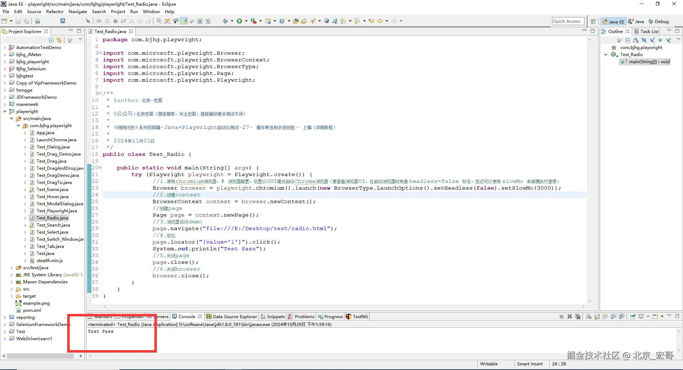This screenshot has width=683, height=370.
Task: Open the Display Selected Console dropdown arrow
Action: [648, 316]
